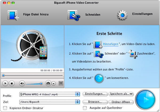Click the Profile dropdown stepper arrows

(x=77, y=94)
